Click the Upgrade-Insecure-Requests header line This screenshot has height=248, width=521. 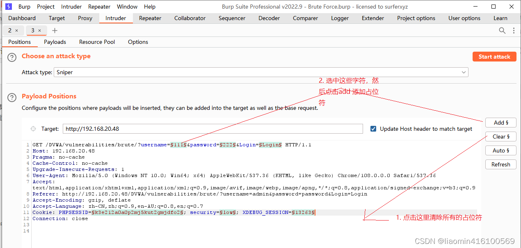click(78, 169)
